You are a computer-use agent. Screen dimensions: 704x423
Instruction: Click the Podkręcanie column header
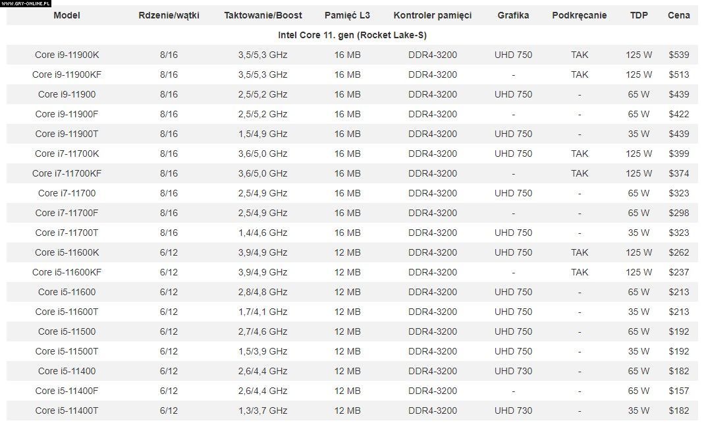[x=580, y=15]
